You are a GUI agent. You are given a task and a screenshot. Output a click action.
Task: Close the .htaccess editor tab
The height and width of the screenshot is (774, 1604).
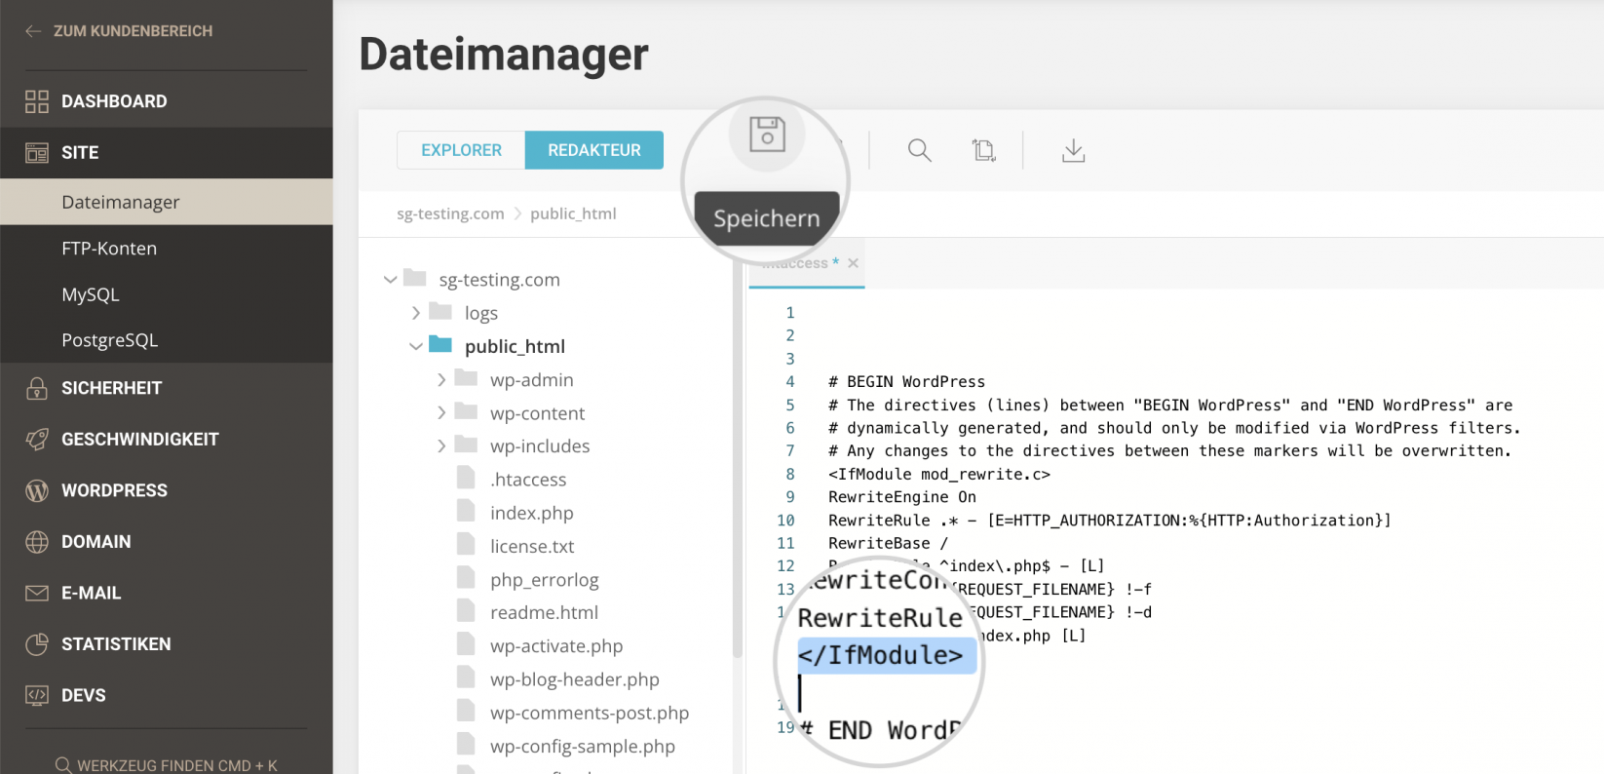click(853, 263)
